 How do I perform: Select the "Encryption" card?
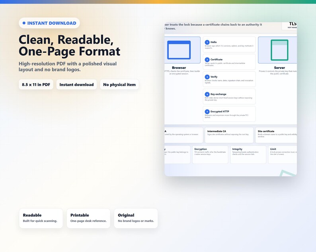click(x=210, y=154)
